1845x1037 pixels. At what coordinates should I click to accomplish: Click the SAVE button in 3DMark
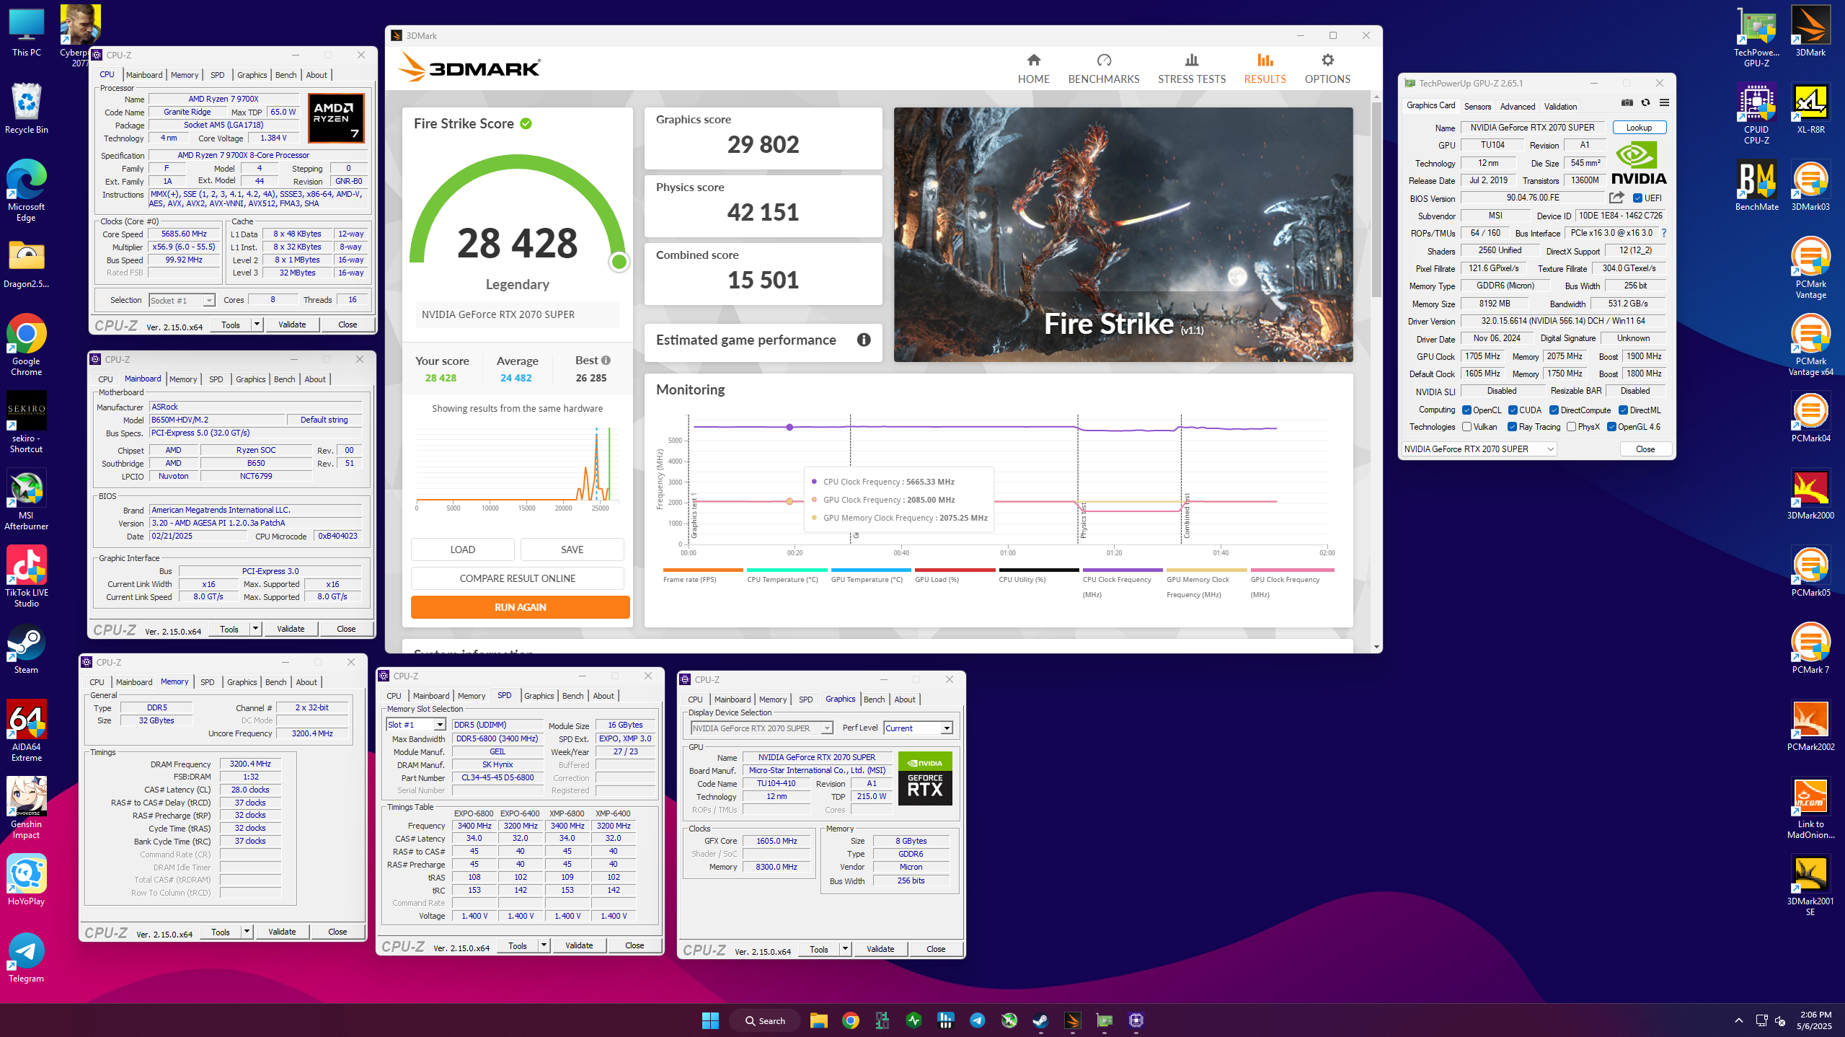pos(572,550)
